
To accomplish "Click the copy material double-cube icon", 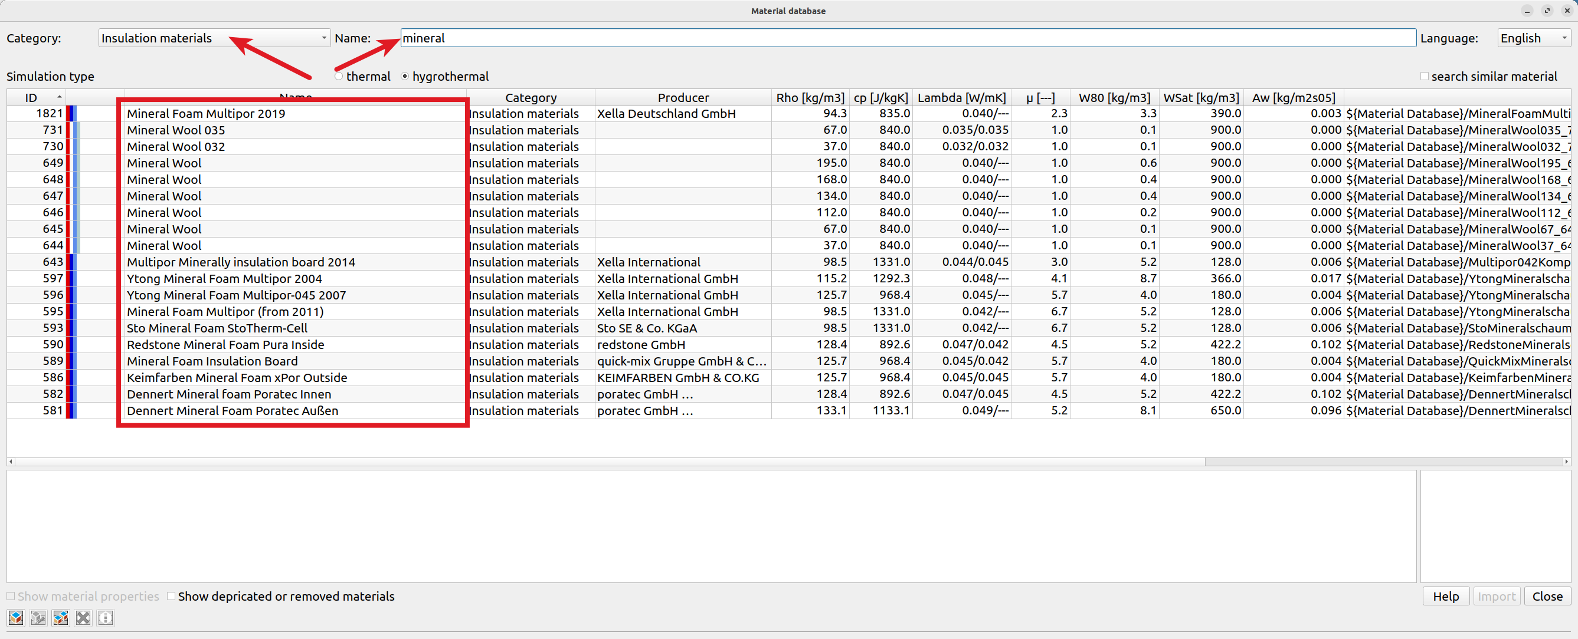I will tap(61, 618).
